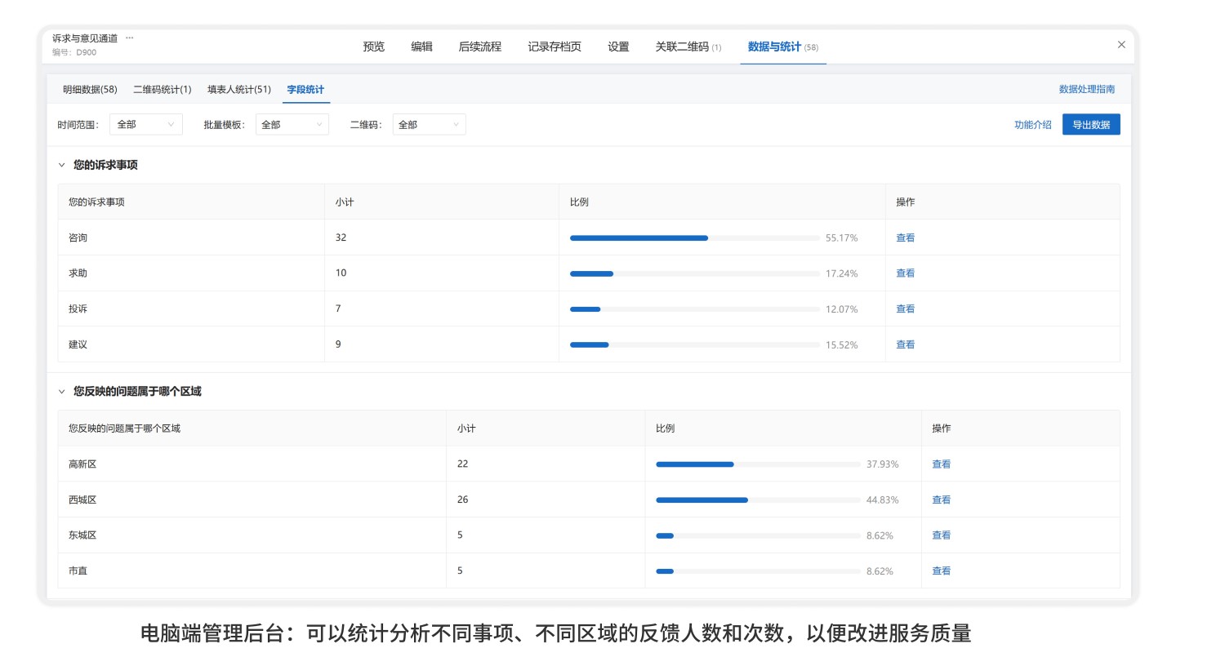Screen dimensions: 1225x666
Task: Click the 12.07% percentage for 投诉
Action: pyautogui.click(x=841, y=309)
